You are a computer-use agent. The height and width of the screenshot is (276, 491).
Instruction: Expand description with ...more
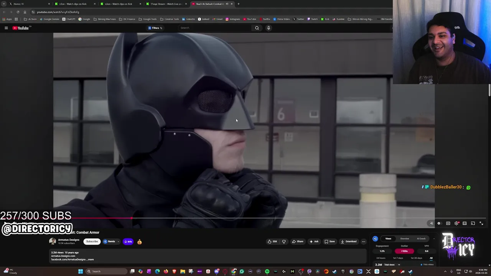pyautogui.click(x=90, y=260)
